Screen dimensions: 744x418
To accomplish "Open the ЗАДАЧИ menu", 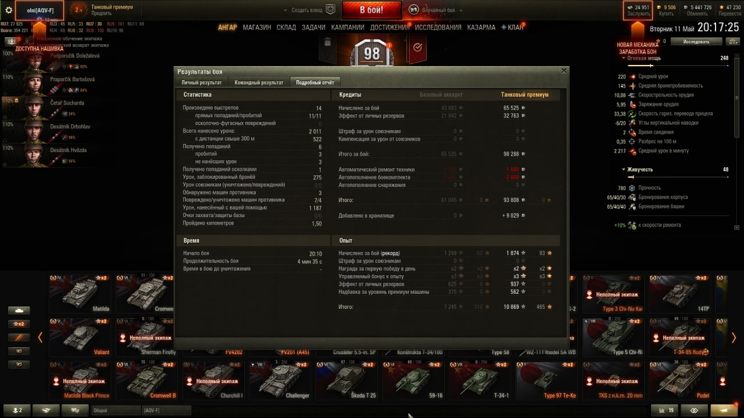I will click(314, 27).
